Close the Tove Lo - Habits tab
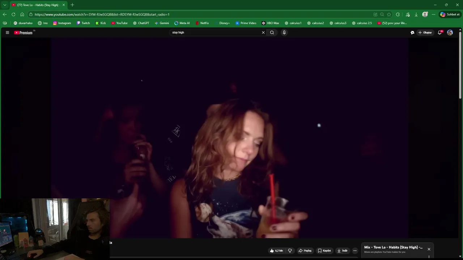This screenshot has width=463, height=260. [x=63, y=5]
